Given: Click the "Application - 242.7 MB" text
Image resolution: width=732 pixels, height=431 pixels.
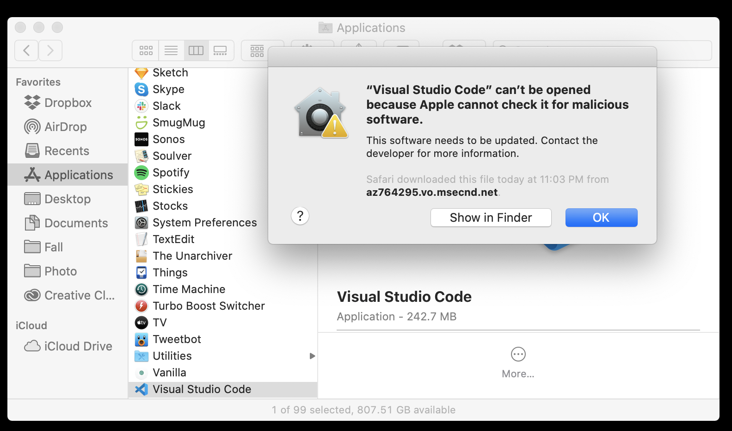Looking at the screenshot, I should [x=397, y=317].
